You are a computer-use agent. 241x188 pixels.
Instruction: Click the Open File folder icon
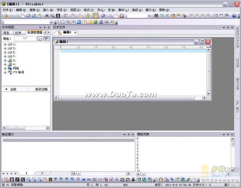28,16
